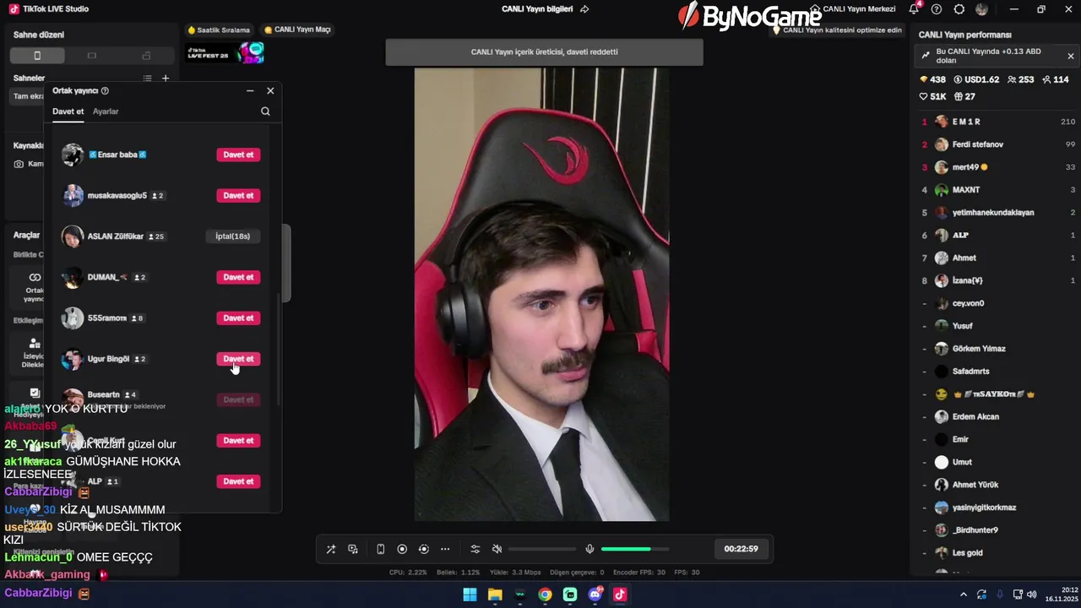Open File Explorer from taskbar
Image resolution: width=1081 pixels, height=608 pixels.
495,594
